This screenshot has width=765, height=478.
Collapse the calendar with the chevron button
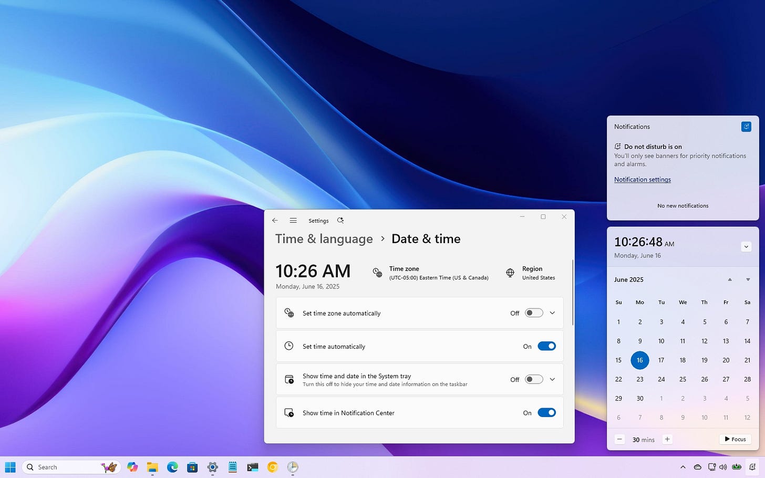(x=746, y=246)
